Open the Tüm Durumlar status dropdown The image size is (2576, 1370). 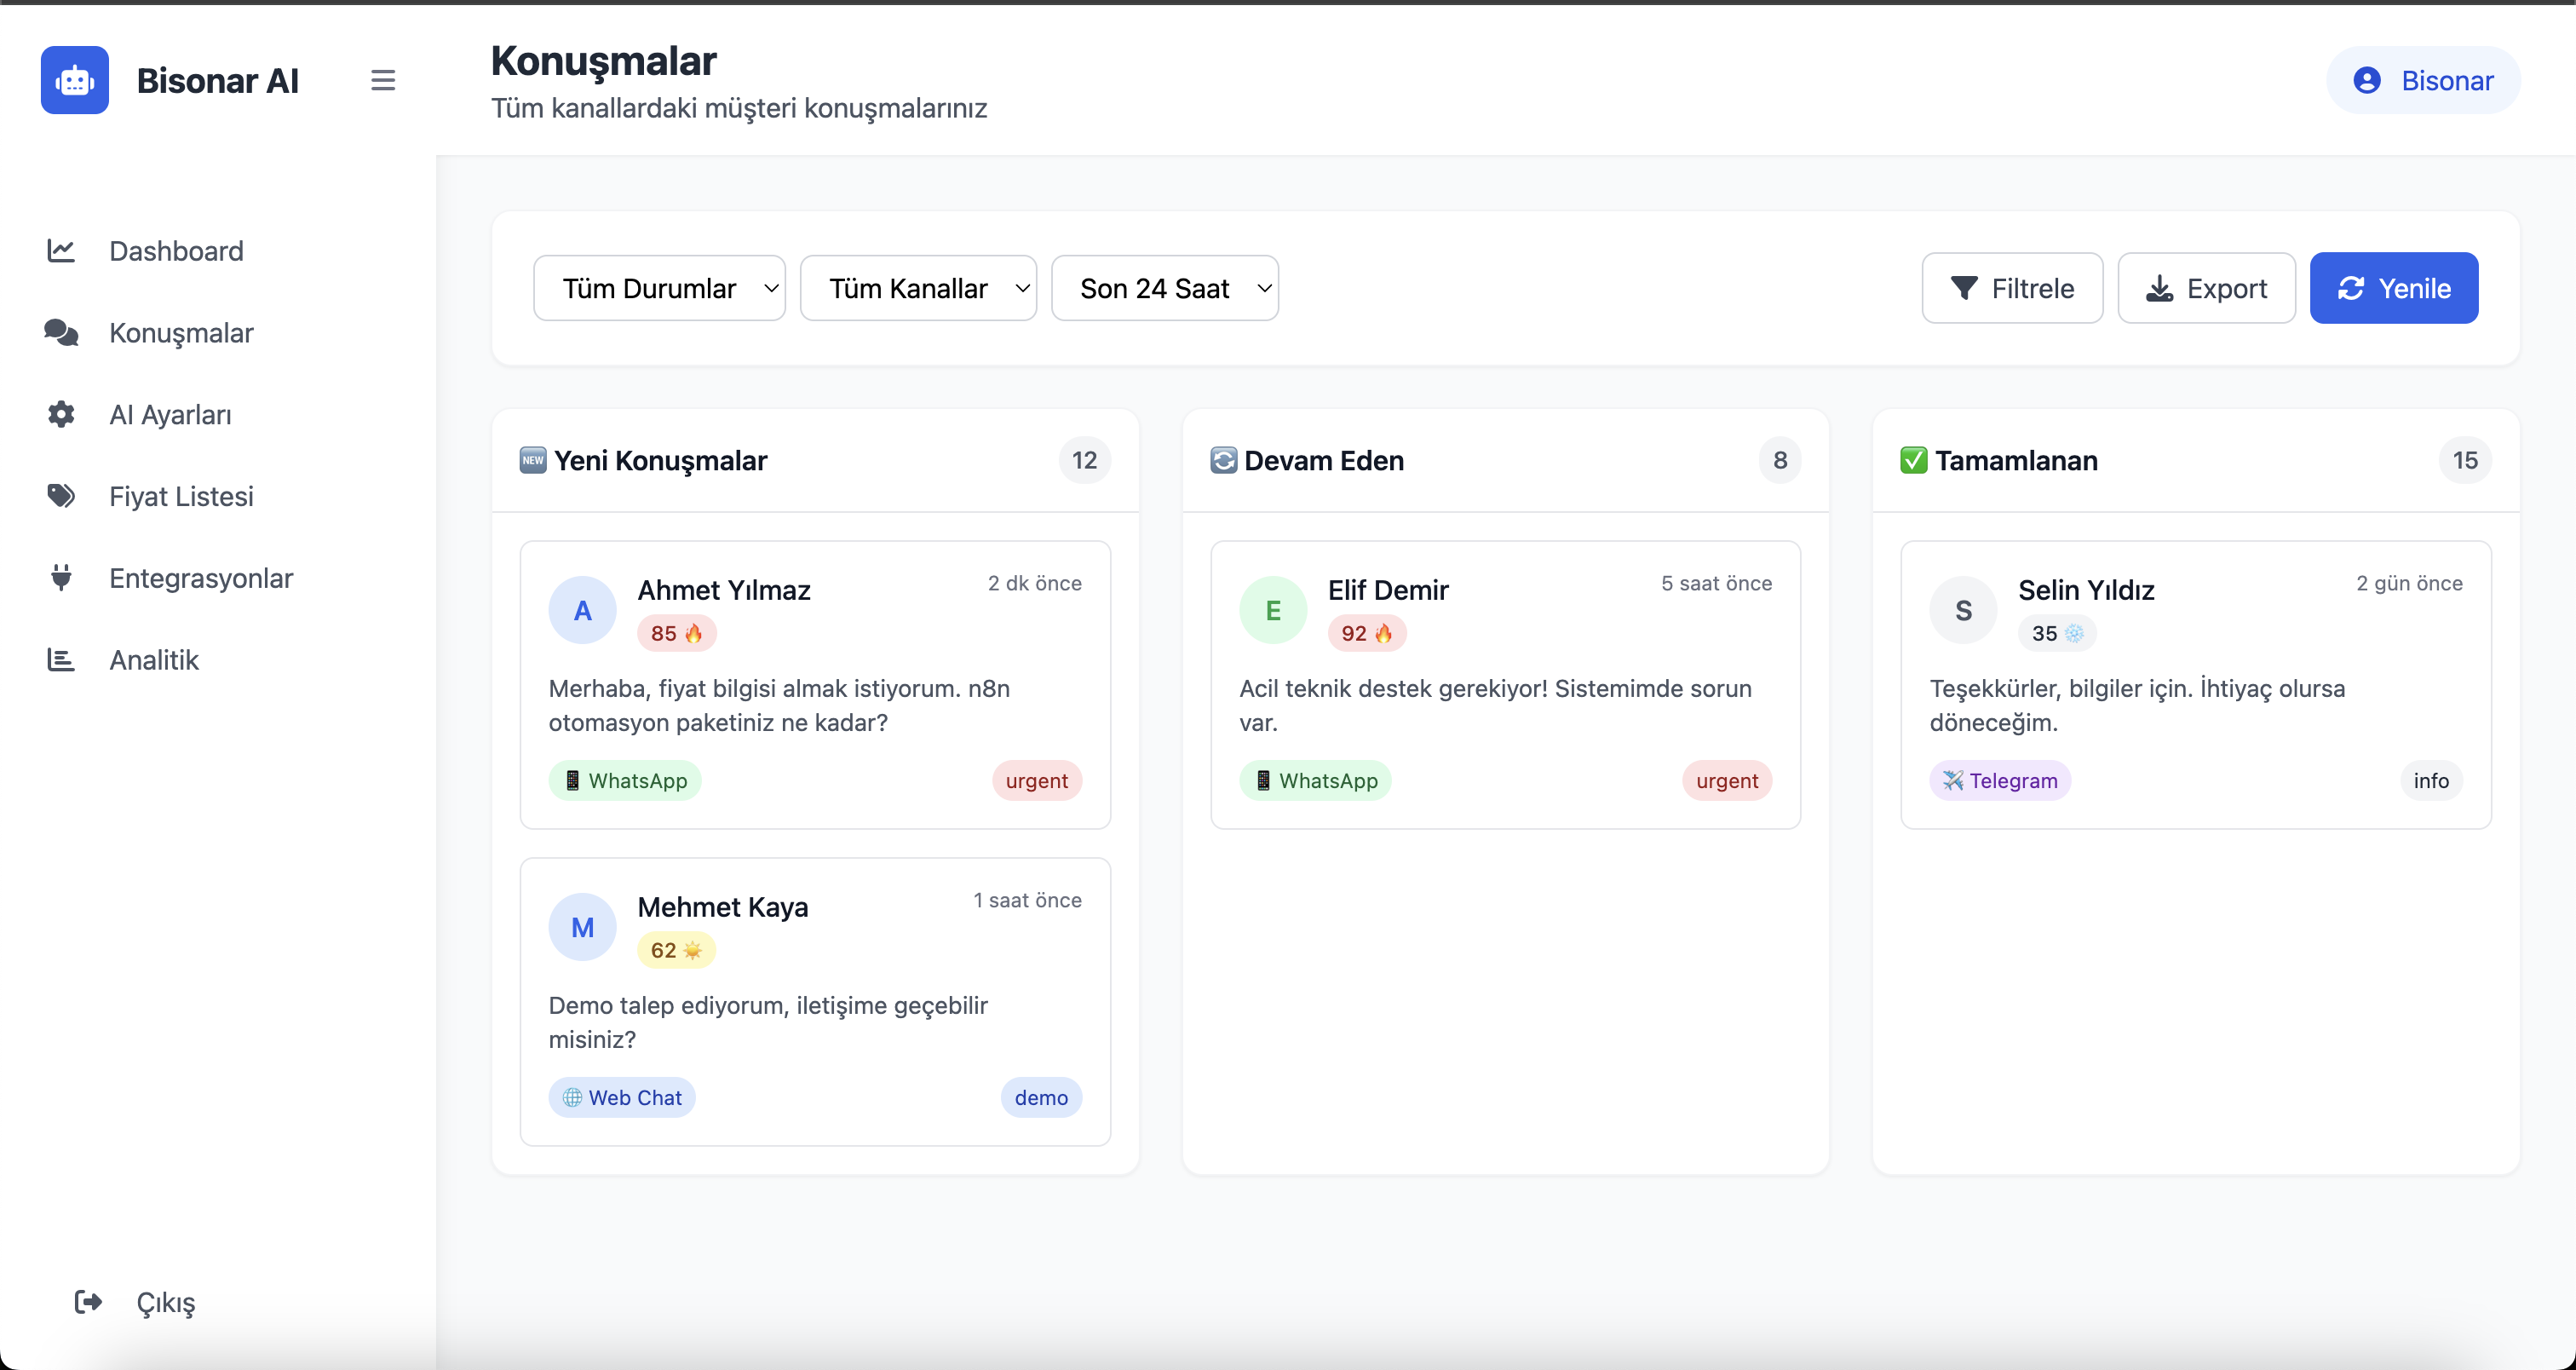pyautogui.click(x=659, y=288)
